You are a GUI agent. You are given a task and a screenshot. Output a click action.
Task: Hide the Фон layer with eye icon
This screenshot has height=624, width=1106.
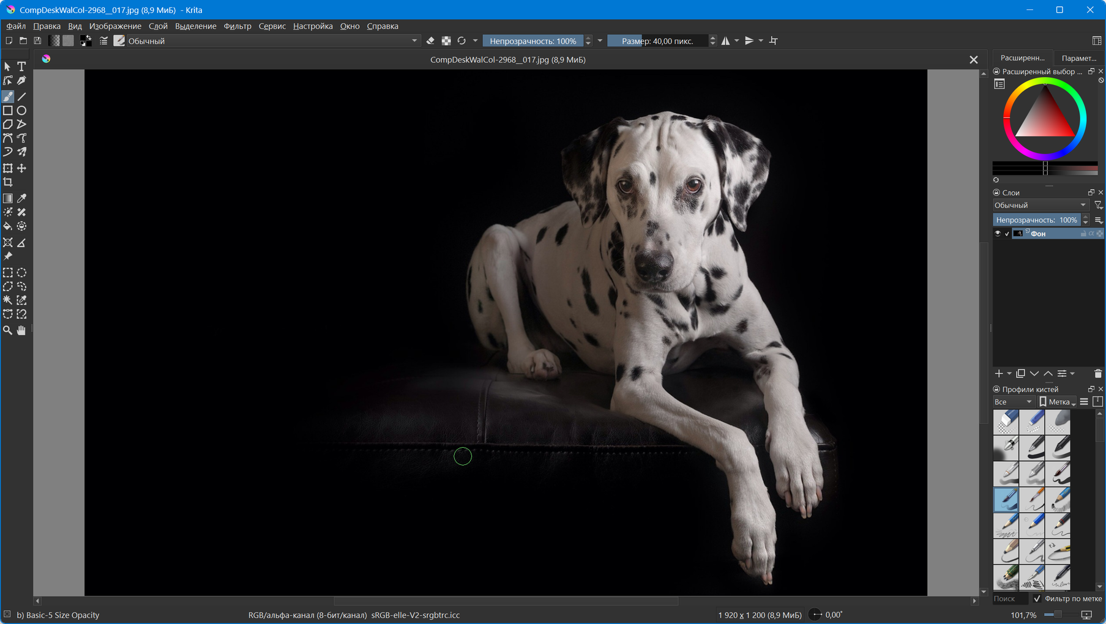pos(998,234)
